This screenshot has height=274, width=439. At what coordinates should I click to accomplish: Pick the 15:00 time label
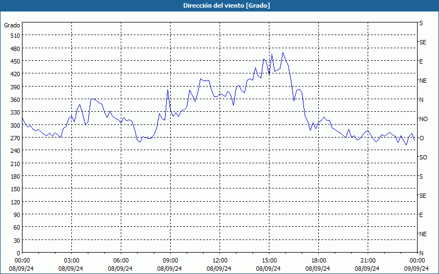point(269,261)
